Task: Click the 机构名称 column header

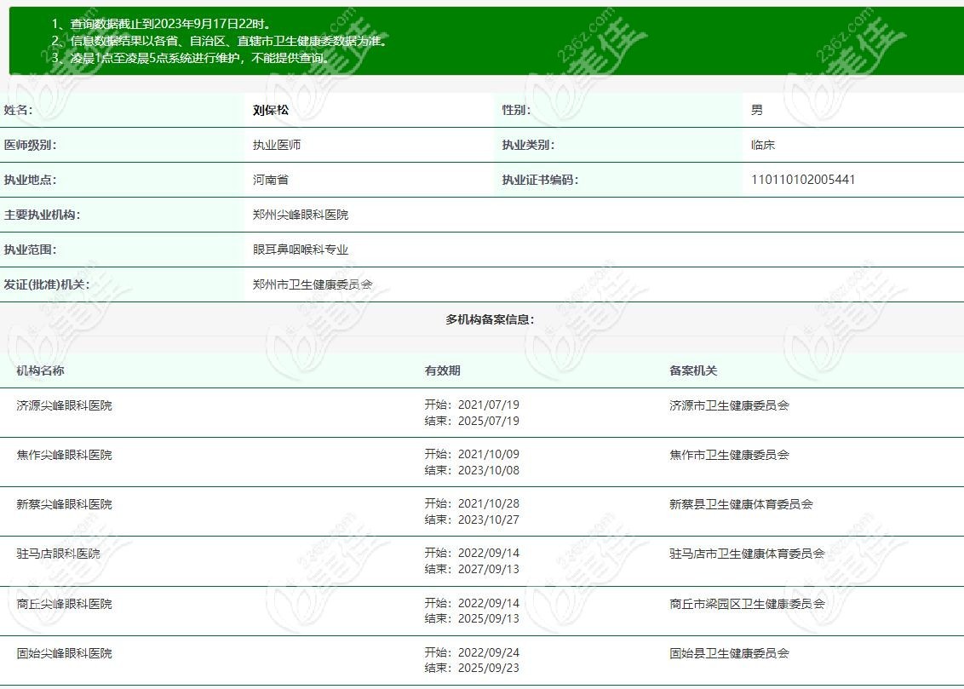Action: (40, 370)
